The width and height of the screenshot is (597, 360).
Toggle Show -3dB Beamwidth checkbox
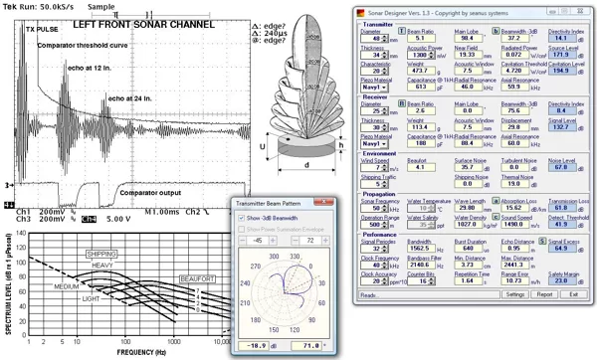pos(241,218)
